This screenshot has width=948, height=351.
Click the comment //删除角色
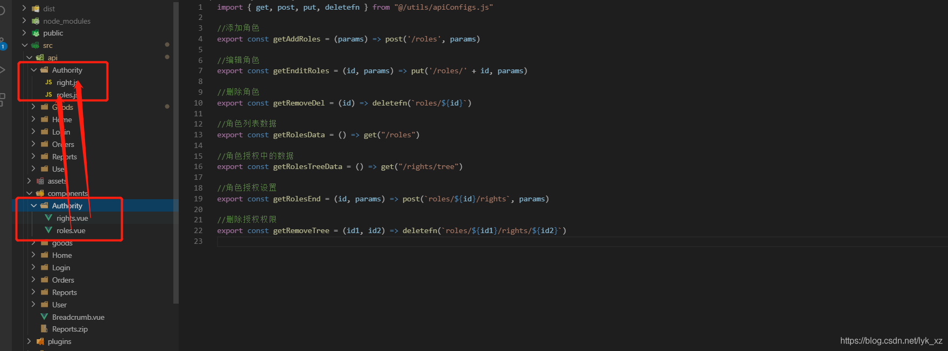coord(238,92)
